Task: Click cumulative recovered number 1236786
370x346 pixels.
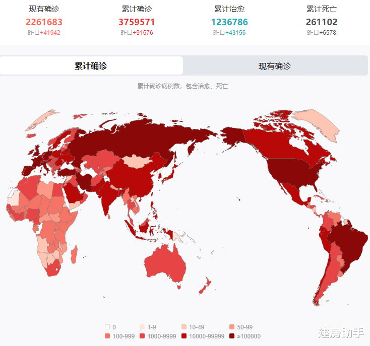Action: [229, 22]
